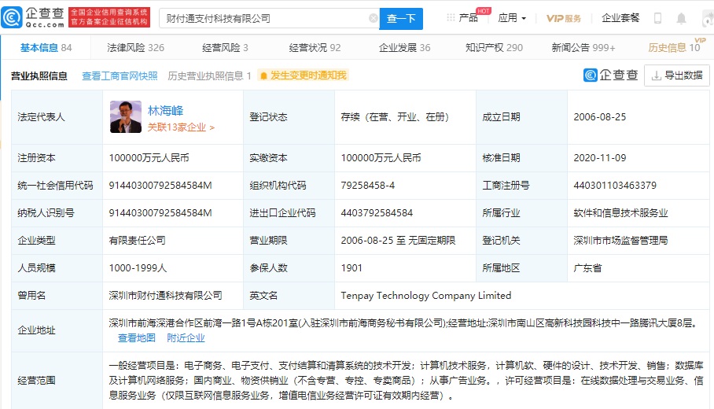The height and width of the screenshot is (409, 714).
Task: Click industry value 软件和信息技术服务业
Action: tap(620, 212)
